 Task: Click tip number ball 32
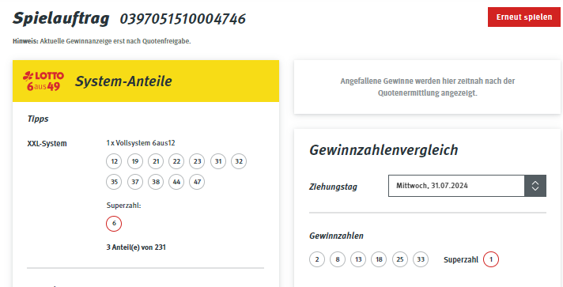(239, 161)
